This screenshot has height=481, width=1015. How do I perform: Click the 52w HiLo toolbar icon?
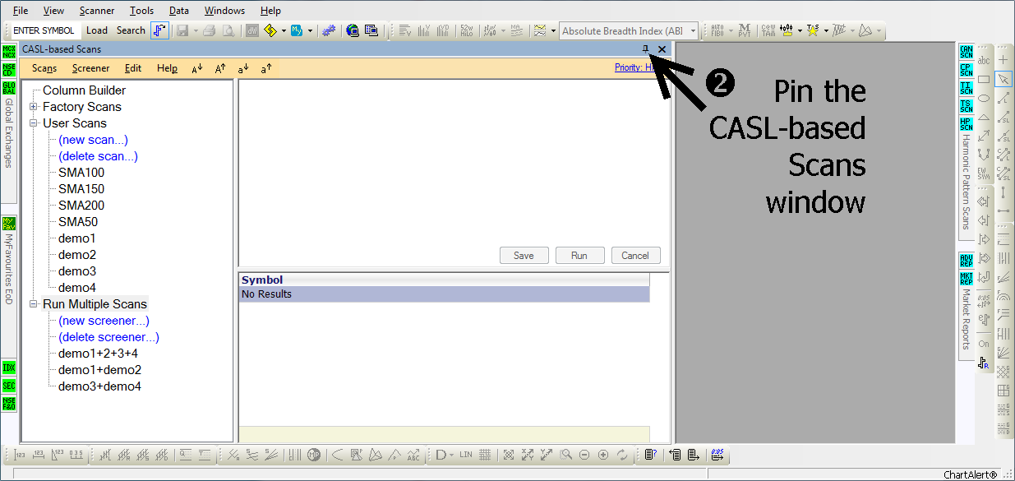(466, 30)
